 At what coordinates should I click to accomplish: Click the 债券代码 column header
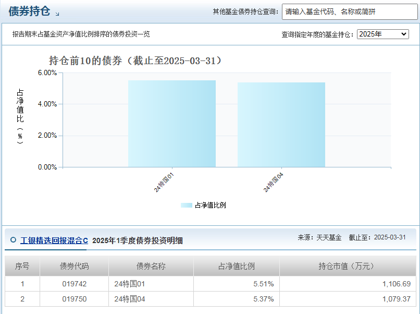[x=74, y=266]
